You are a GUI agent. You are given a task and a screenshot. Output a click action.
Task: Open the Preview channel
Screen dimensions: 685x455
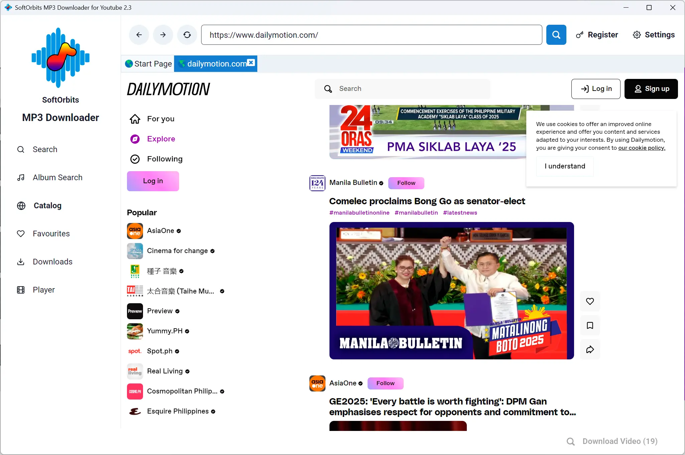[x=153, y=311]
